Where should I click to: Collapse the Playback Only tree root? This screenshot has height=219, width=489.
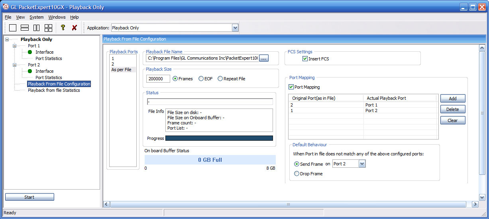click(7, 39)
